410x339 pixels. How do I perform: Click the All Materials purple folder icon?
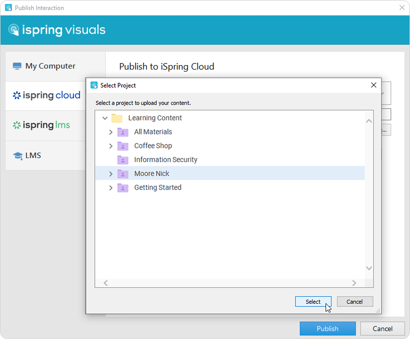pyautogui.click(x=123, y=132)
